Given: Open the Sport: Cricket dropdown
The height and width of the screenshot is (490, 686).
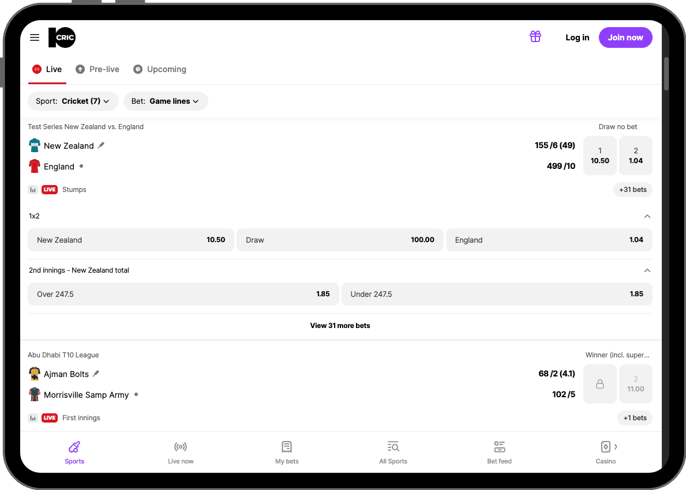Looking at the screenshot, I should click(x=73, y=101).
